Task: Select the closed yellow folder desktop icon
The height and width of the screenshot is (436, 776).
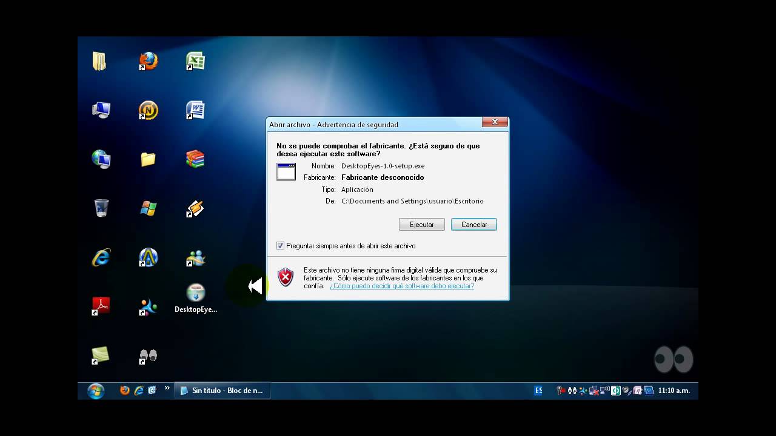Action: pyautogui.click(x=148, y=159)
